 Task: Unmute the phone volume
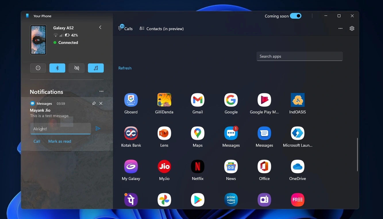tap(76, 68)
